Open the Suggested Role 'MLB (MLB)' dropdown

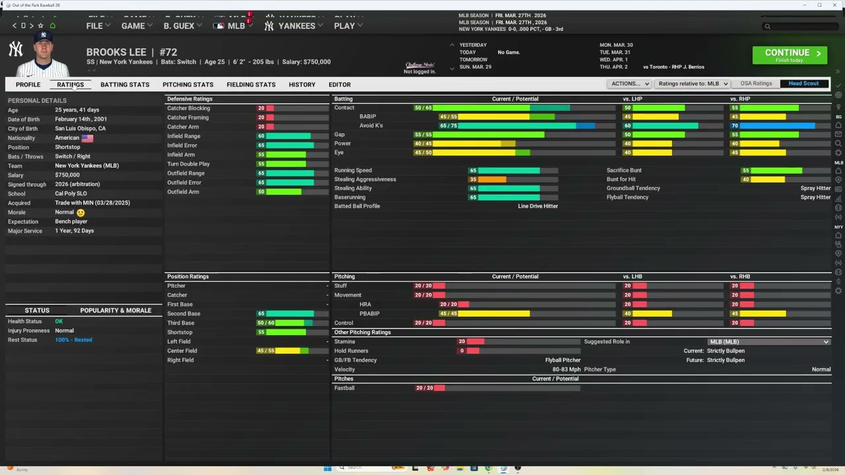click(768, 342)
